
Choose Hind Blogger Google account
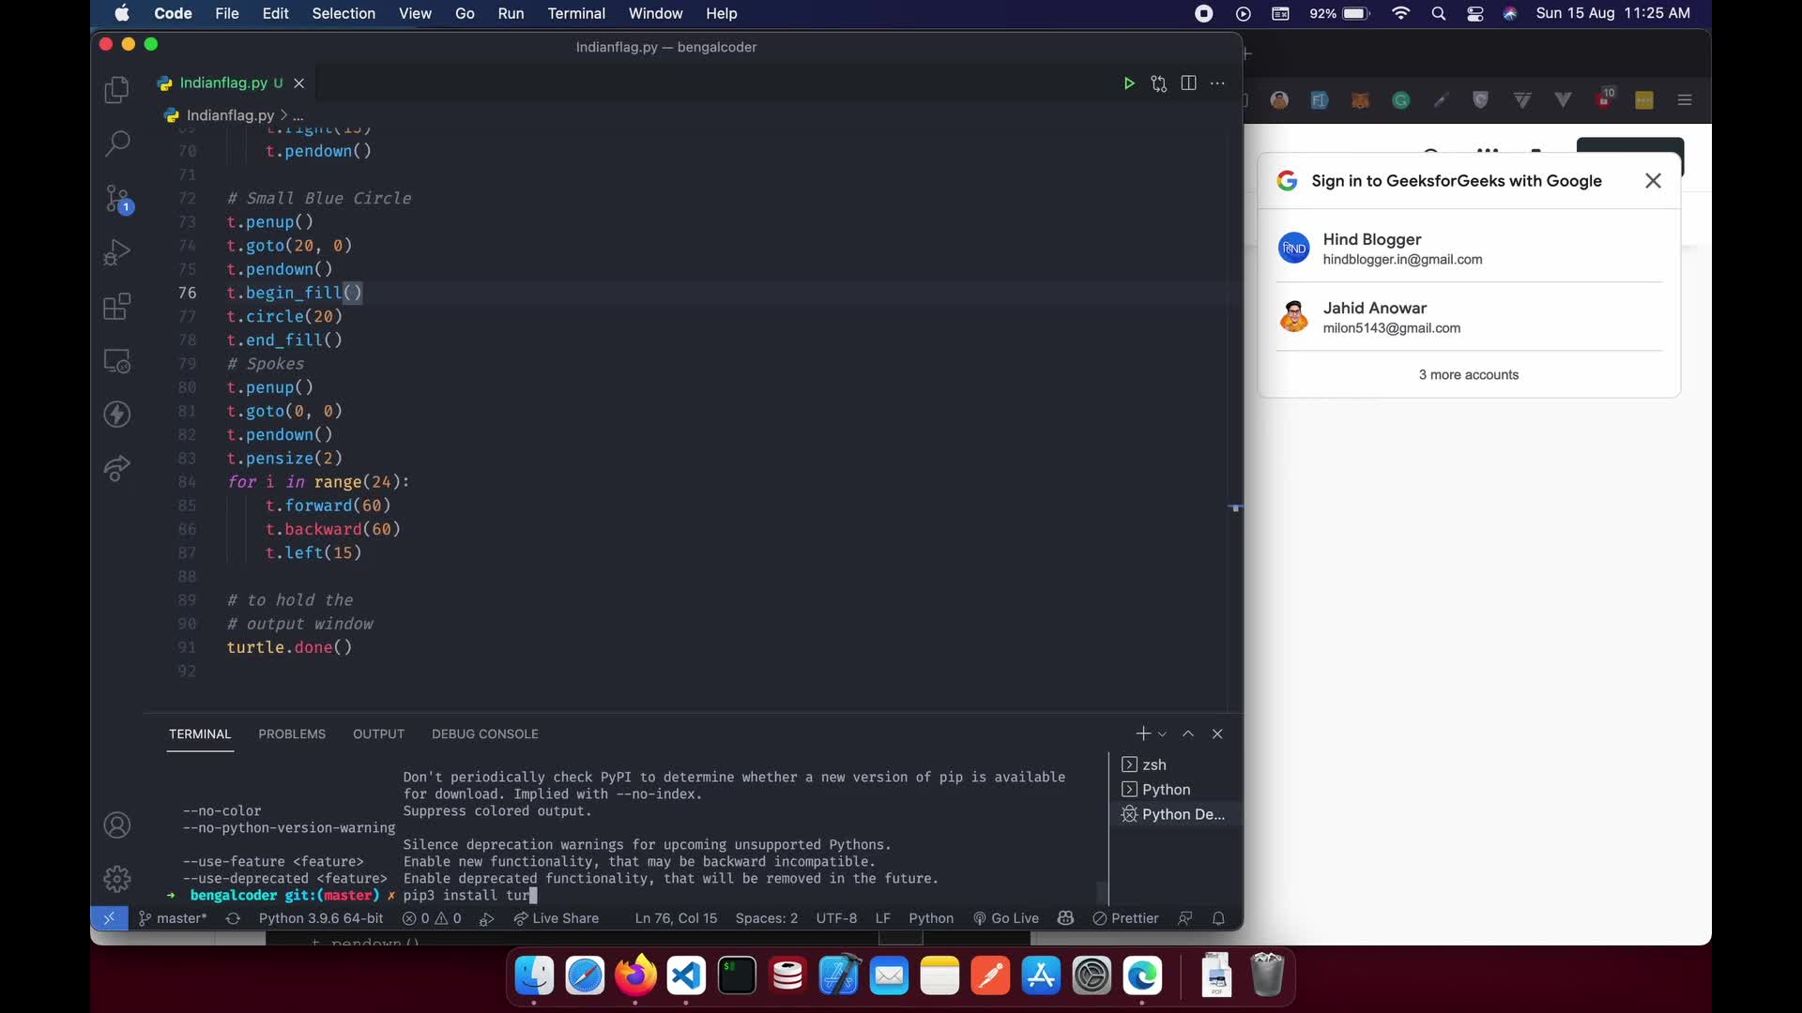click(1469, 249)
